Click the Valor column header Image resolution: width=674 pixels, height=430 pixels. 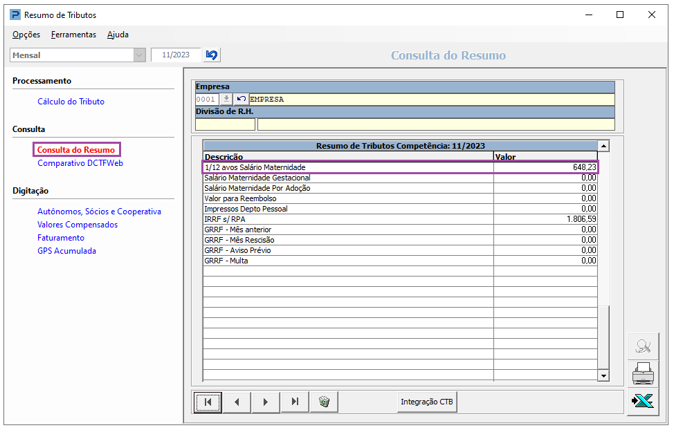[x=545, y=156]
